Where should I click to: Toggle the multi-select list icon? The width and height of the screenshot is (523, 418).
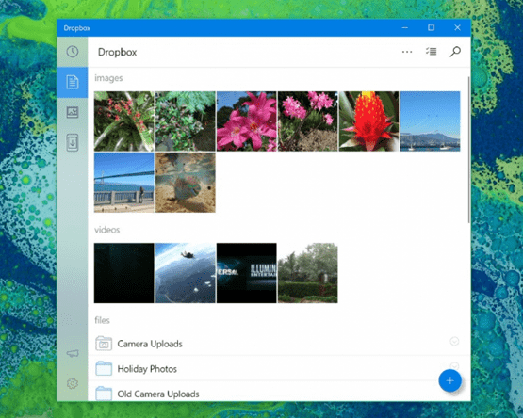click(x=431, y=52)
